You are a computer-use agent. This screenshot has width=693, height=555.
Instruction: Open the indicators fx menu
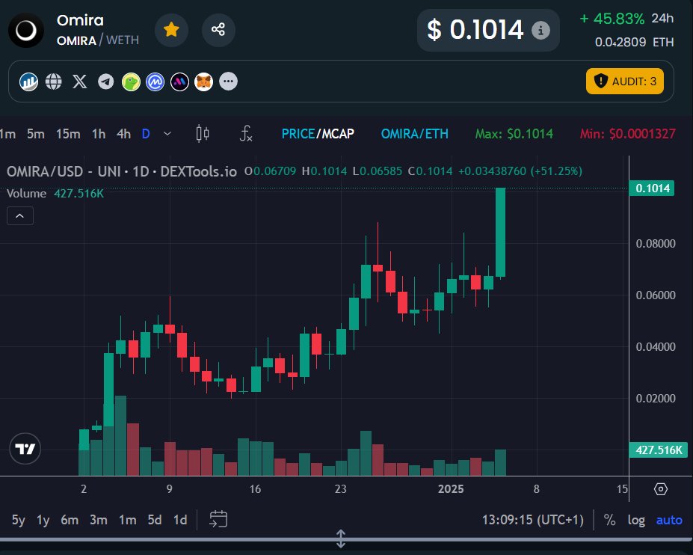pyautogui.click(x=246, y=134)
